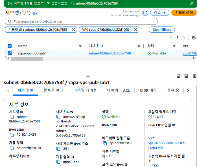Switch to the CIDR 예약 tab
The image size is (197, 167).
[x=148, y=90]
